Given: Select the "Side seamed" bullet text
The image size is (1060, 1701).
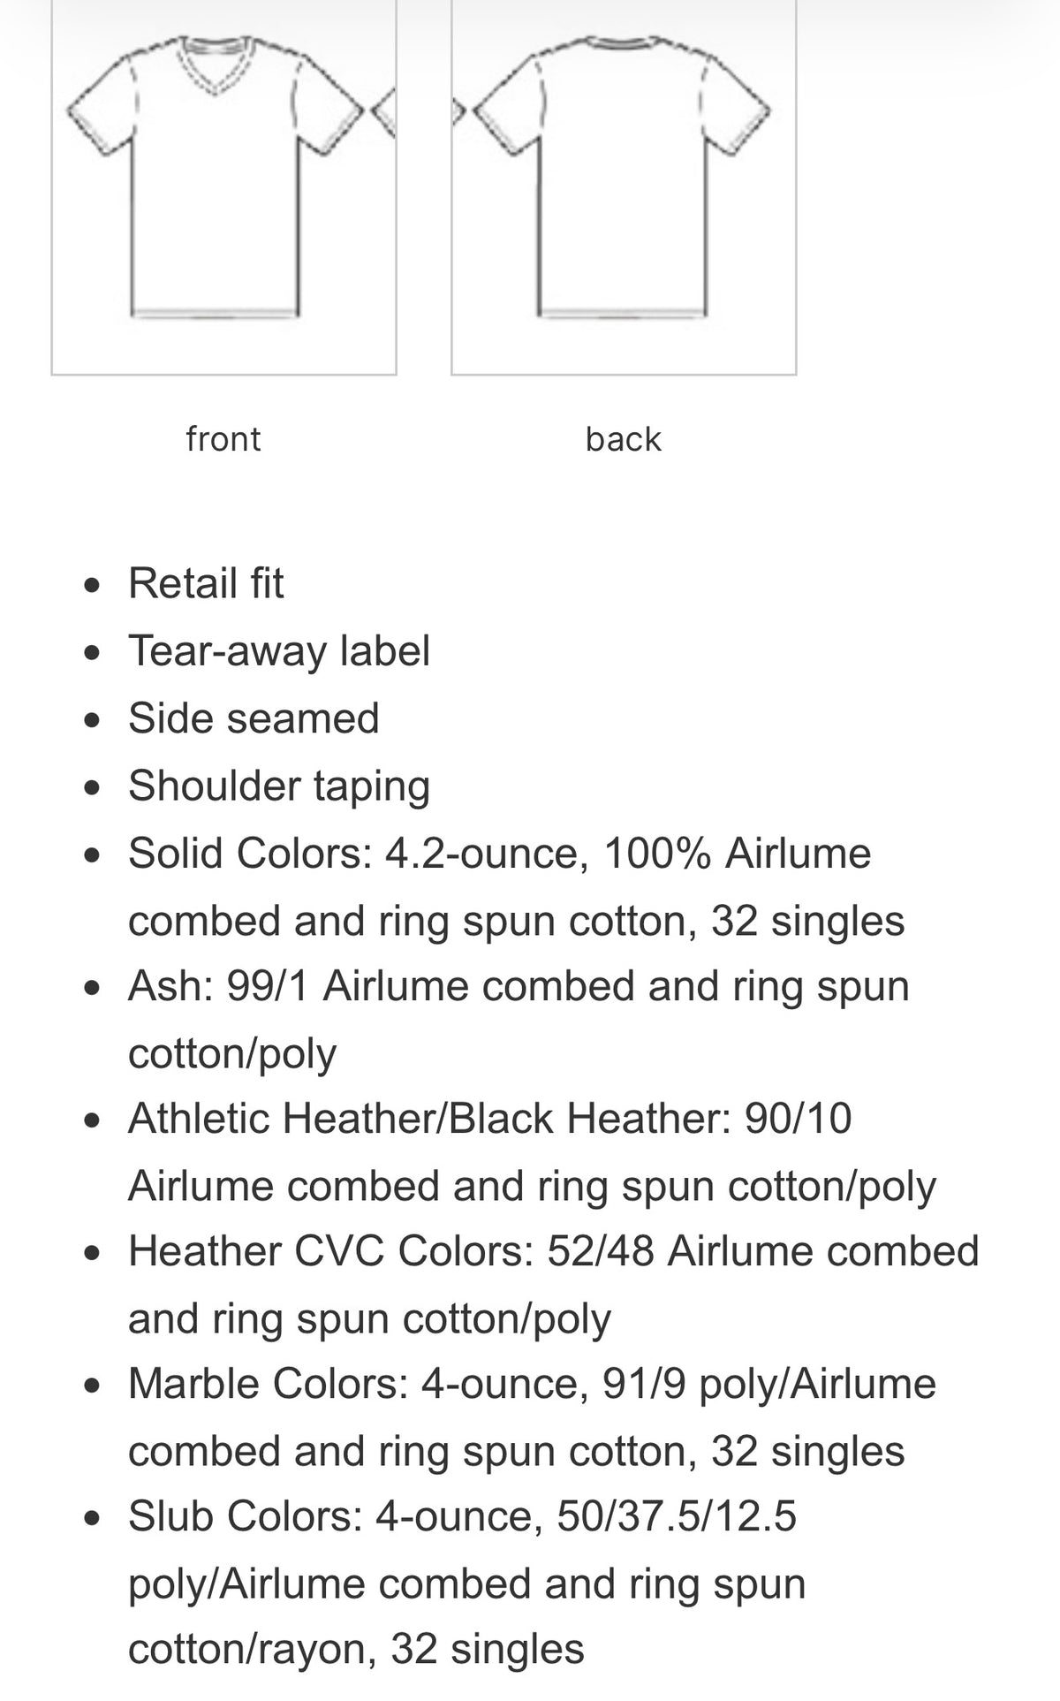Looking at the screenshot, I should click(254, 718).
